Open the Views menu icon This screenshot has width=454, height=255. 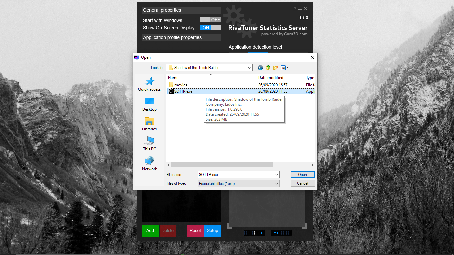tap(284, 68)
